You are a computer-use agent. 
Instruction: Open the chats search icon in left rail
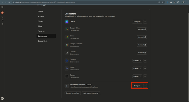[x=2, y=17]
